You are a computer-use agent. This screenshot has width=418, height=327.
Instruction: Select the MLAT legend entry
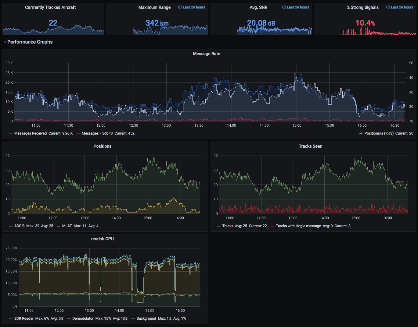[x=67, y=226]
